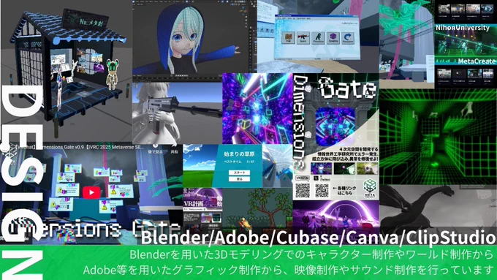Image resolution: width=497 pixels, height=280 pixels.
Task: Click the Nu.メタ創 sign on the house
Action: point(86,20)
